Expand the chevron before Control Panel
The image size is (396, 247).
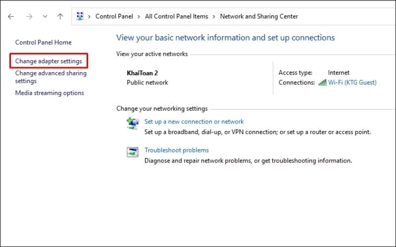(x=89, y=17)
